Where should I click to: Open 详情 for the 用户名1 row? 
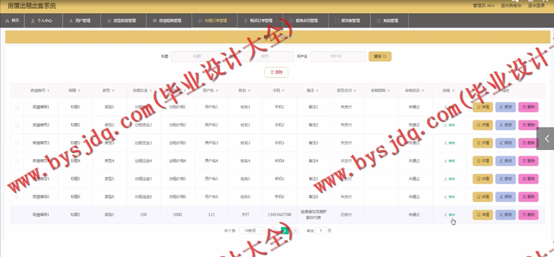point(482,107)
